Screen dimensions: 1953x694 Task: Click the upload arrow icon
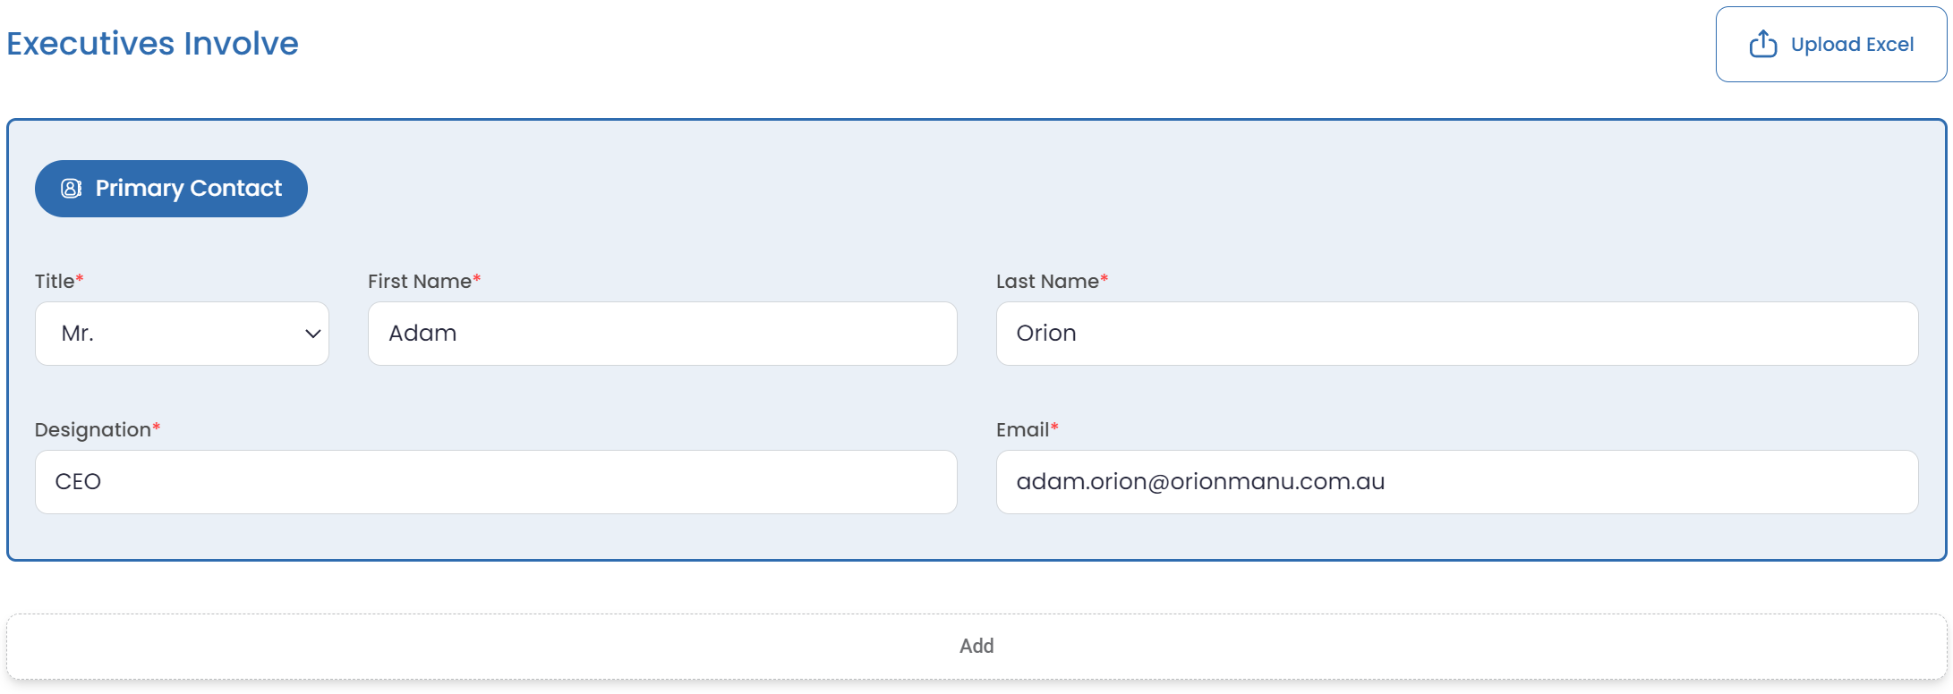(x=1762, y=44)
